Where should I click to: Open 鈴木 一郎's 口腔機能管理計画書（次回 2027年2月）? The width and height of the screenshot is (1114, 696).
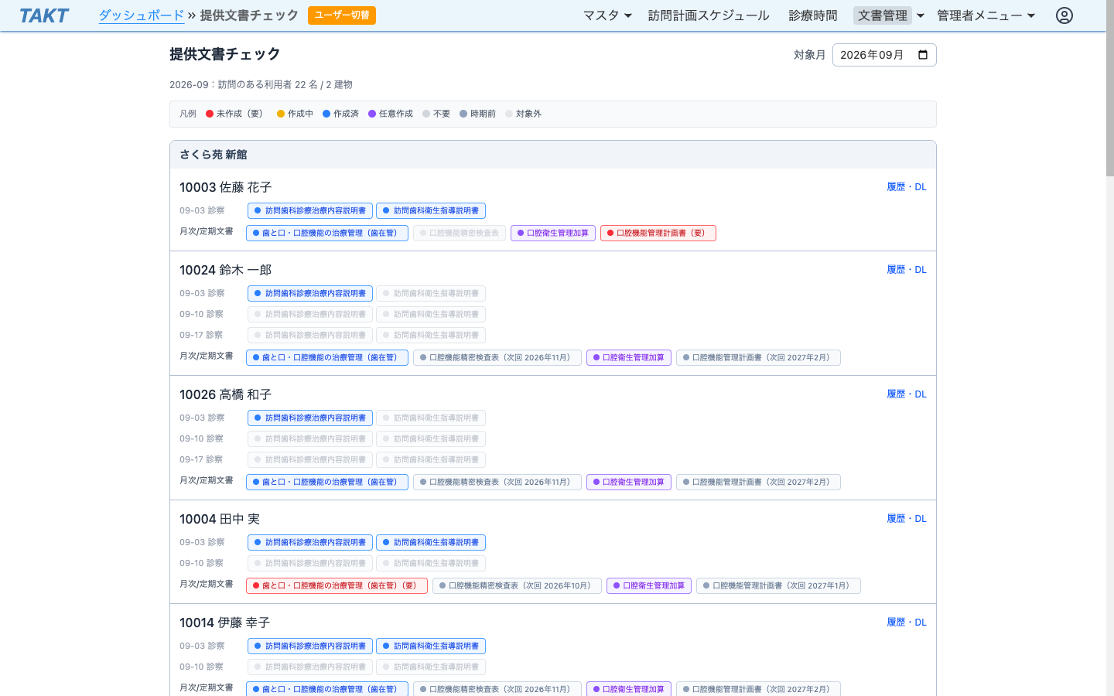coord(758,357)
